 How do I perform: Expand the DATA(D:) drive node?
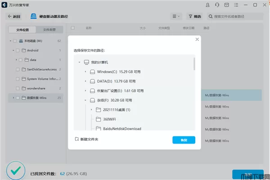click(85, 81)
